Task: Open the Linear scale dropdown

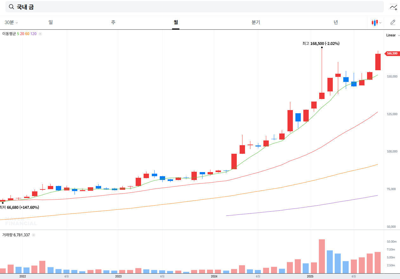Action: tap(393, 35)
